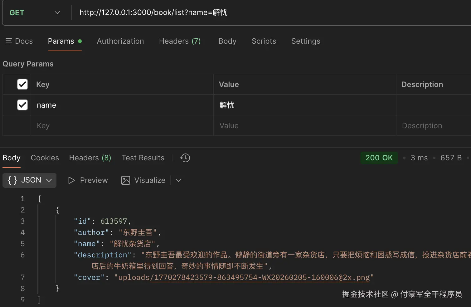
Task: Edit the 解忧 value cell
Action: [x=305, y=105]
